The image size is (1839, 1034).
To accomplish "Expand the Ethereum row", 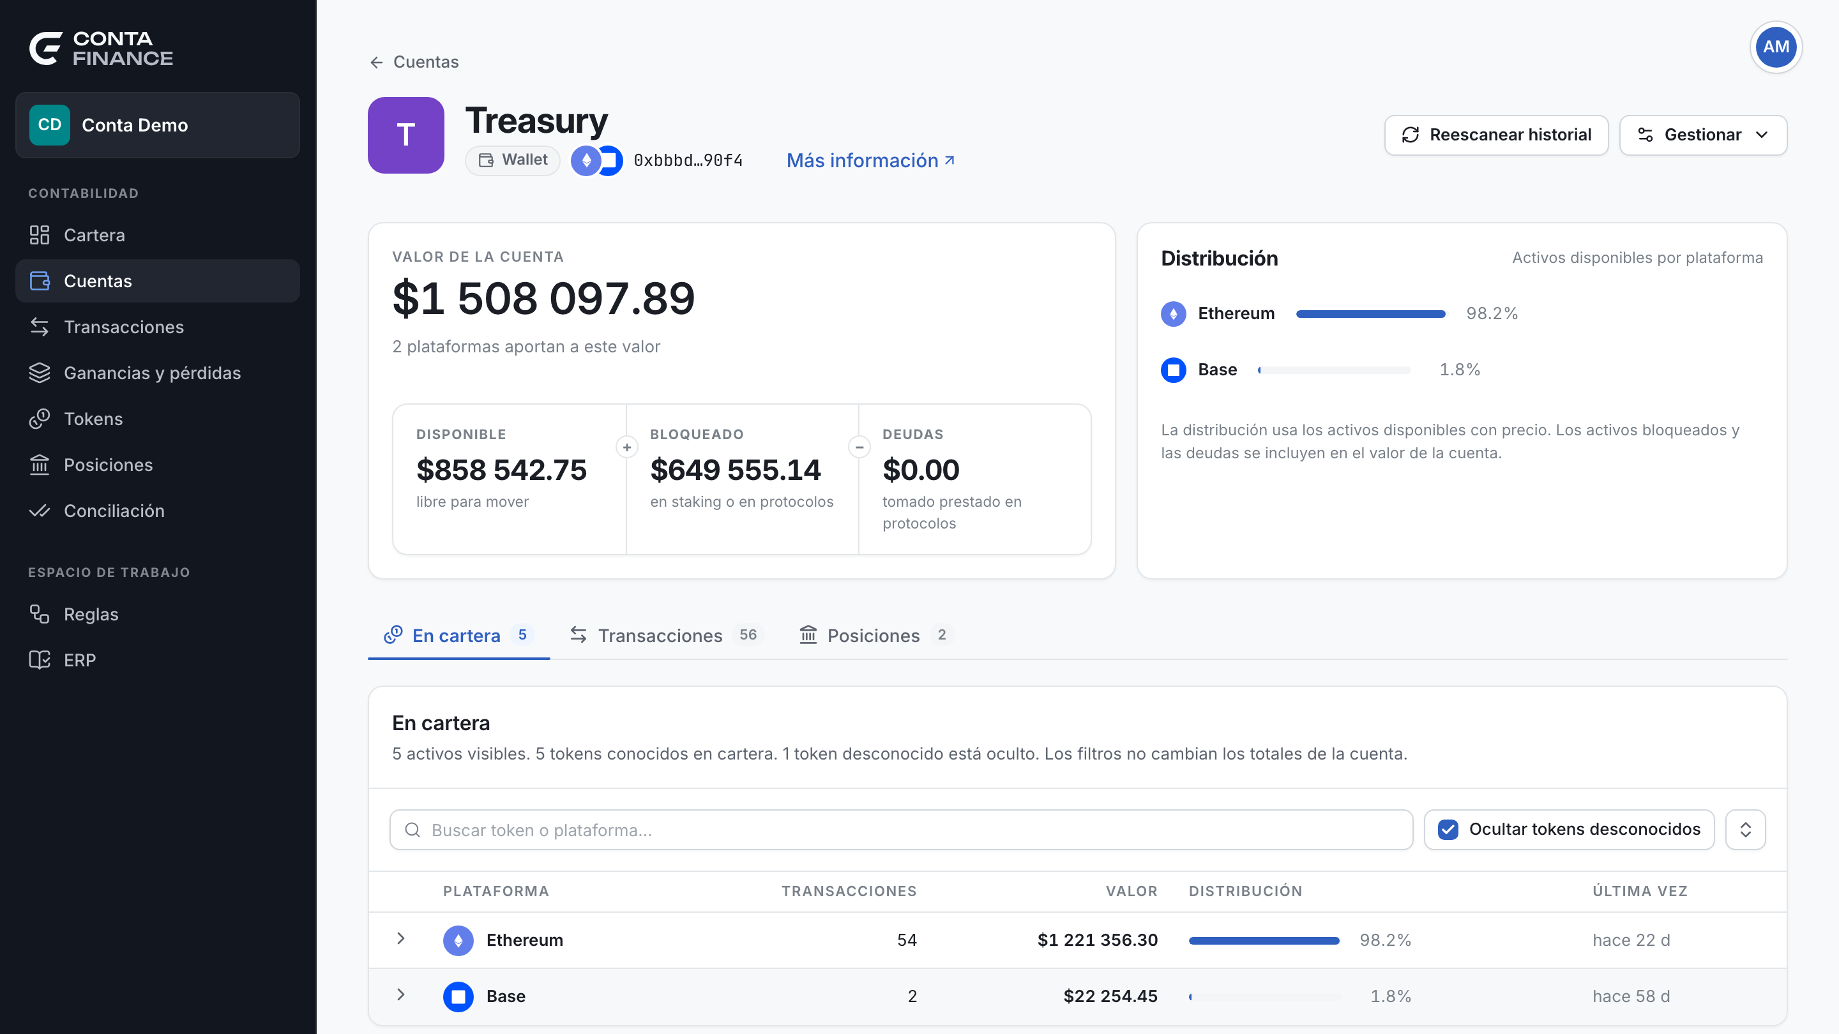I will pyautogui.click(x=400, y=939).
